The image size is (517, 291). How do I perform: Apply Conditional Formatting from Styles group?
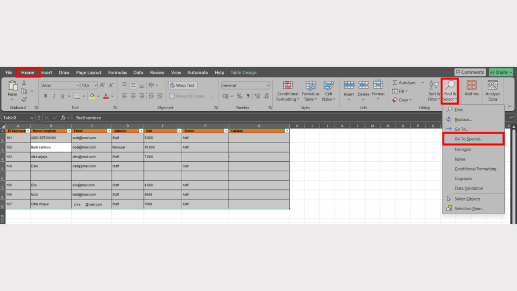tap(287, 90)
